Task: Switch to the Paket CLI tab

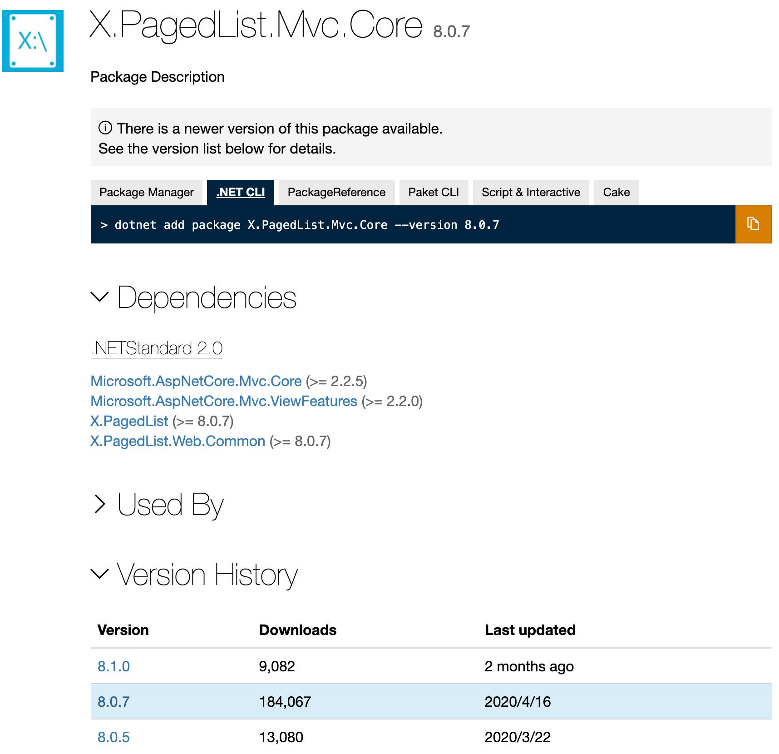Action: pyautogui.click(x=433, y=193)
